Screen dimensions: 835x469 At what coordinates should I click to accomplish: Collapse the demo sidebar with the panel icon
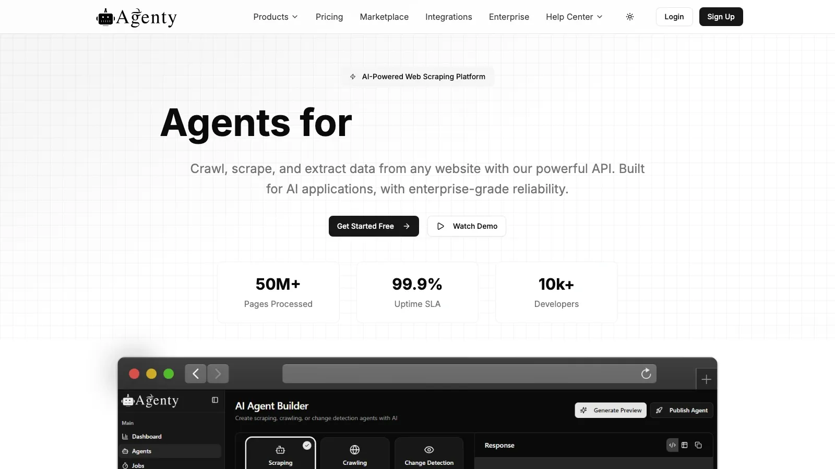(215, 400)
